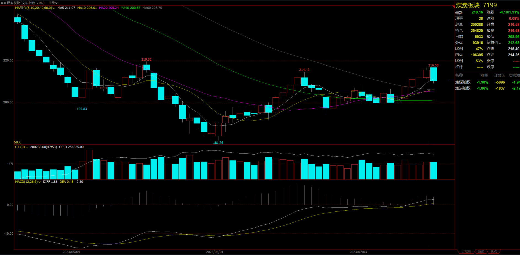Click the 59天 day count label
520x255 pixels.
coord(18,142)
